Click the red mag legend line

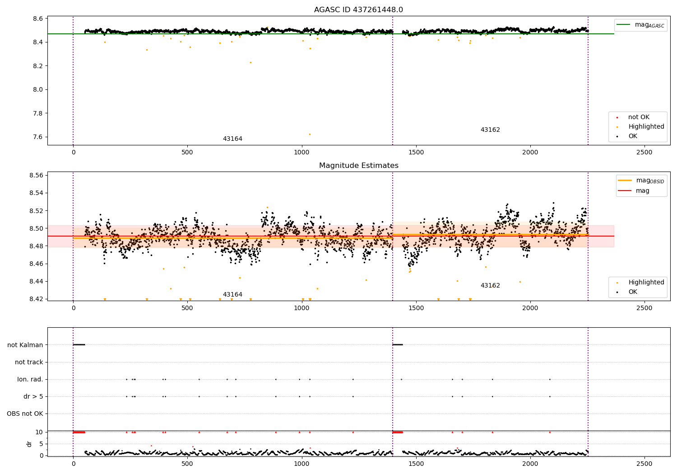(625, 191)
